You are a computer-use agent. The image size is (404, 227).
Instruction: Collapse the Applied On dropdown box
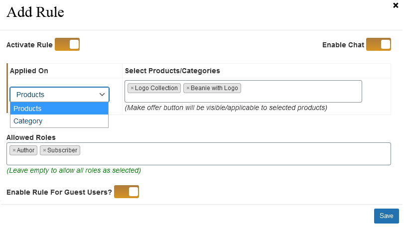[59, 95]
